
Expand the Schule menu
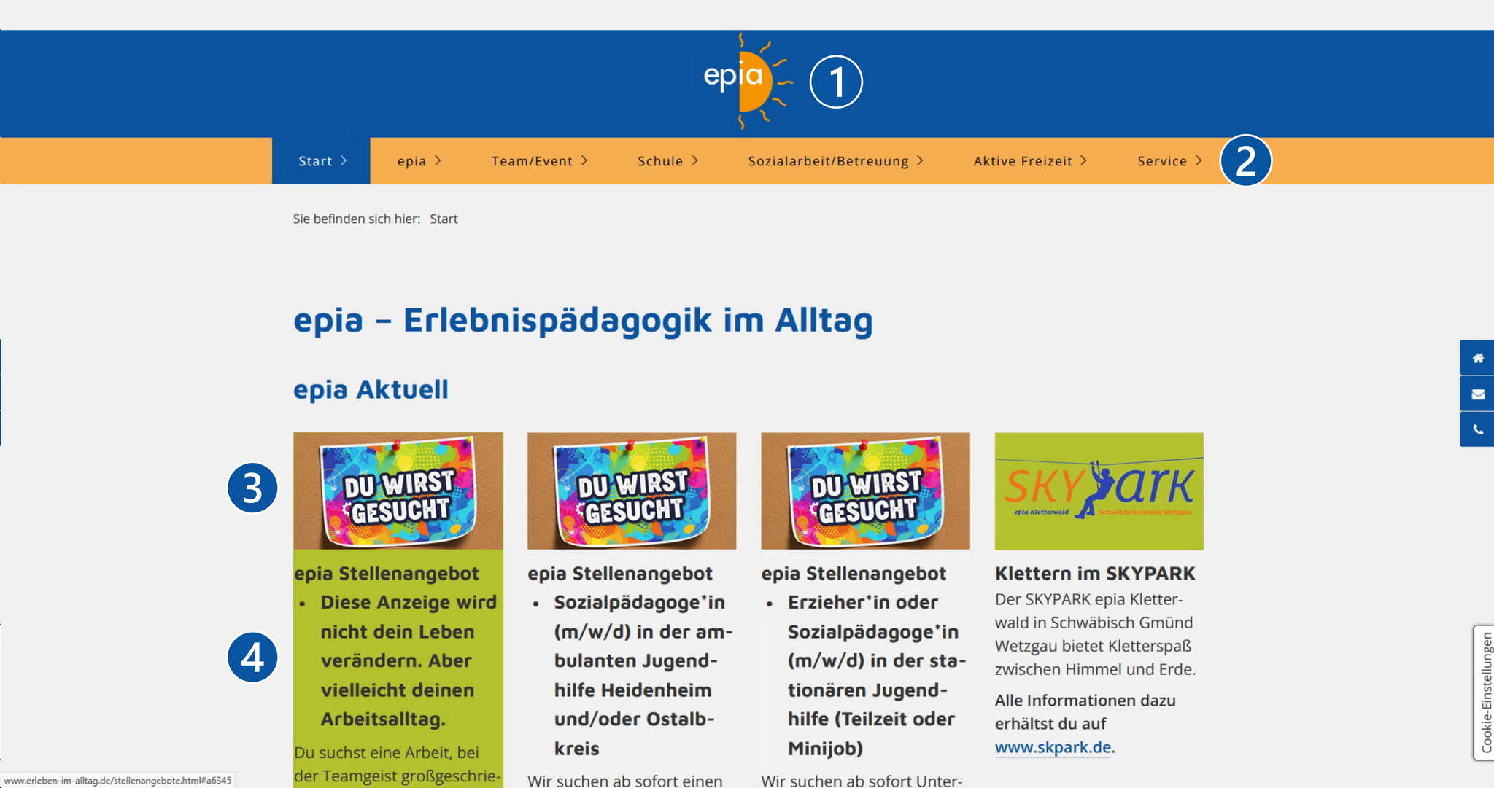tap(667, 161)
